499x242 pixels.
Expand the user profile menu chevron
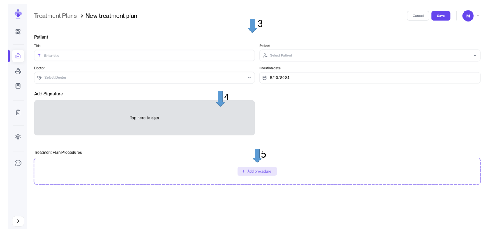coord(478,16)
